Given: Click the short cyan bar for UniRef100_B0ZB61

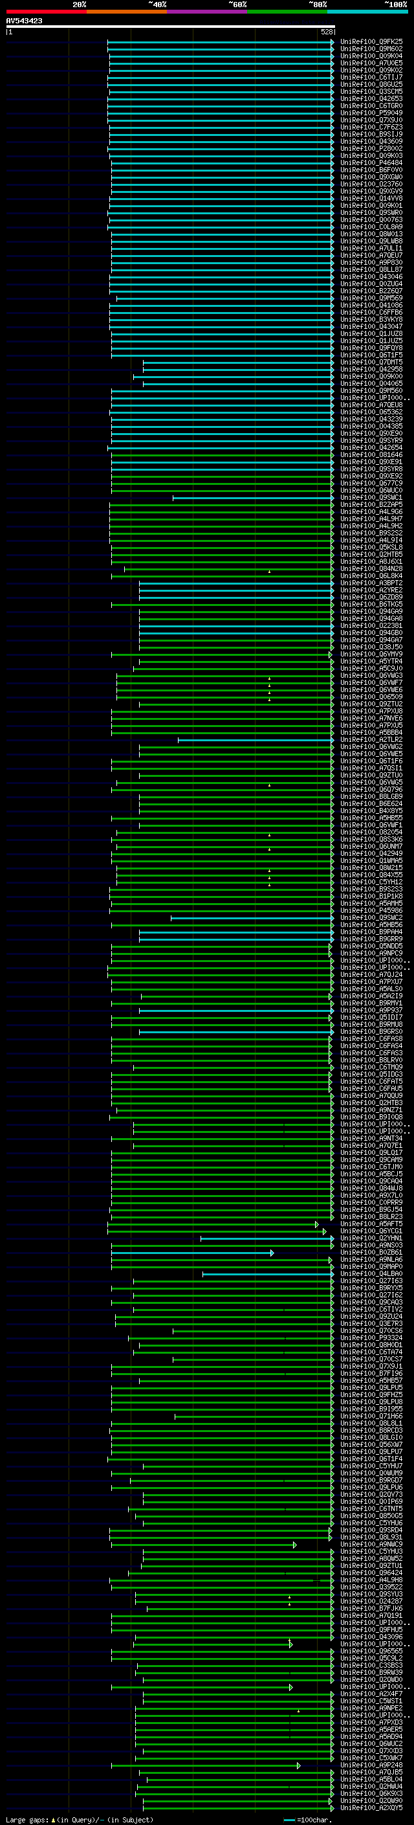Looking at the screenshot, I should [191, 1253].
